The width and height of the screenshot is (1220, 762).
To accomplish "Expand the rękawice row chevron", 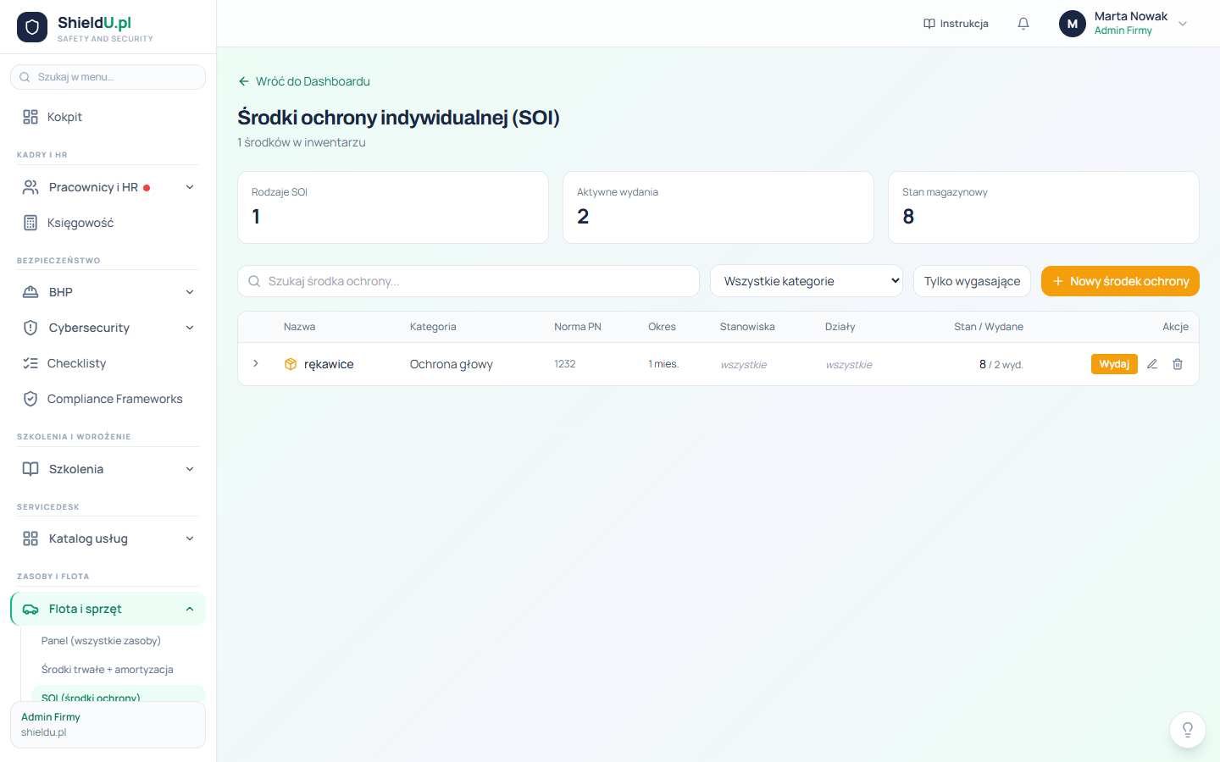I will coord(256,364).
